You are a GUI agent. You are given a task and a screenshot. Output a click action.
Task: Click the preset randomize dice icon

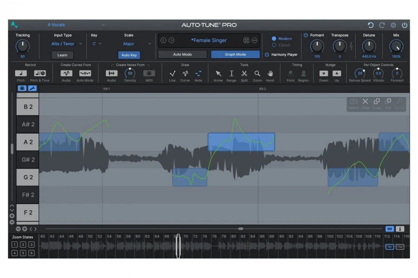[246, 40]
